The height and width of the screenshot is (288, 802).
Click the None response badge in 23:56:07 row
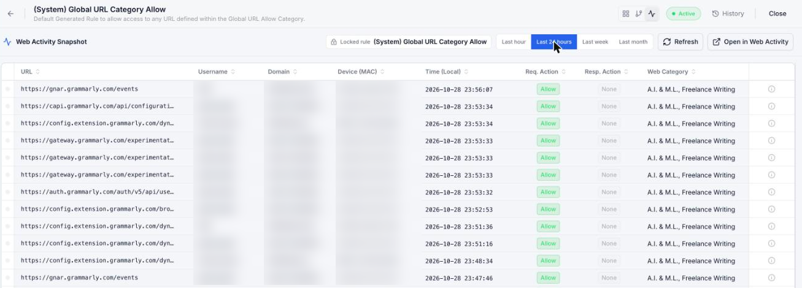pyautogui.click(x=609, y=89)
